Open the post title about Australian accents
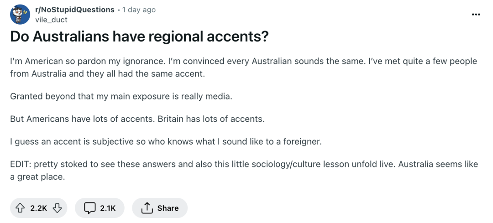The image size is (493, 223). pos(139,37)
